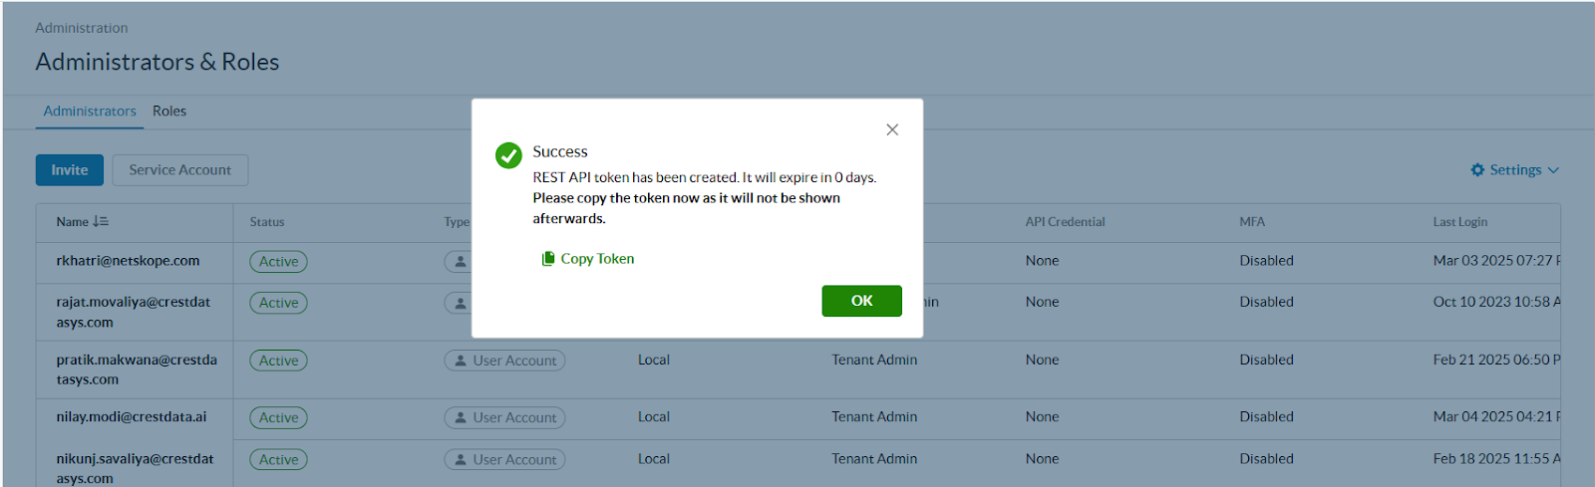Click Local value in pratik.makwana row
The image size is (1595, 487).
654,360
